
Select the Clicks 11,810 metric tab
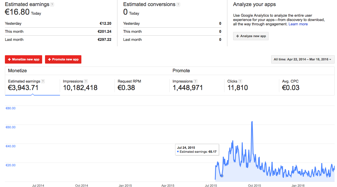pyautogui.click(x=252, y=85)
